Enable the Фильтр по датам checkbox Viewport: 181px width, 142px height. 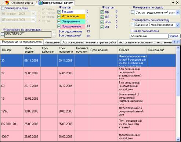(x=3, y=8)
